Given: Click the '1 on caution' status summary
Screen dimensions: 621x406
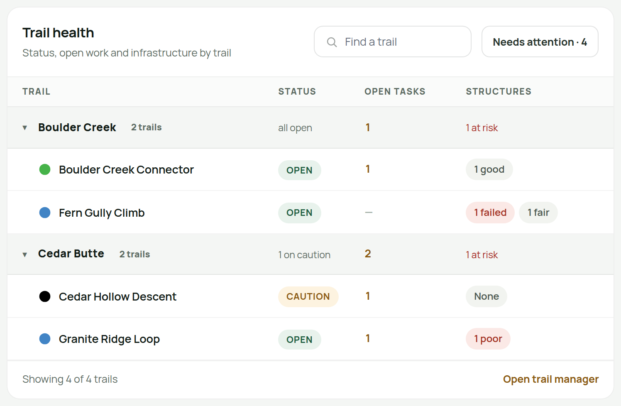Looking at the screenshot, I should coord(304,255).
